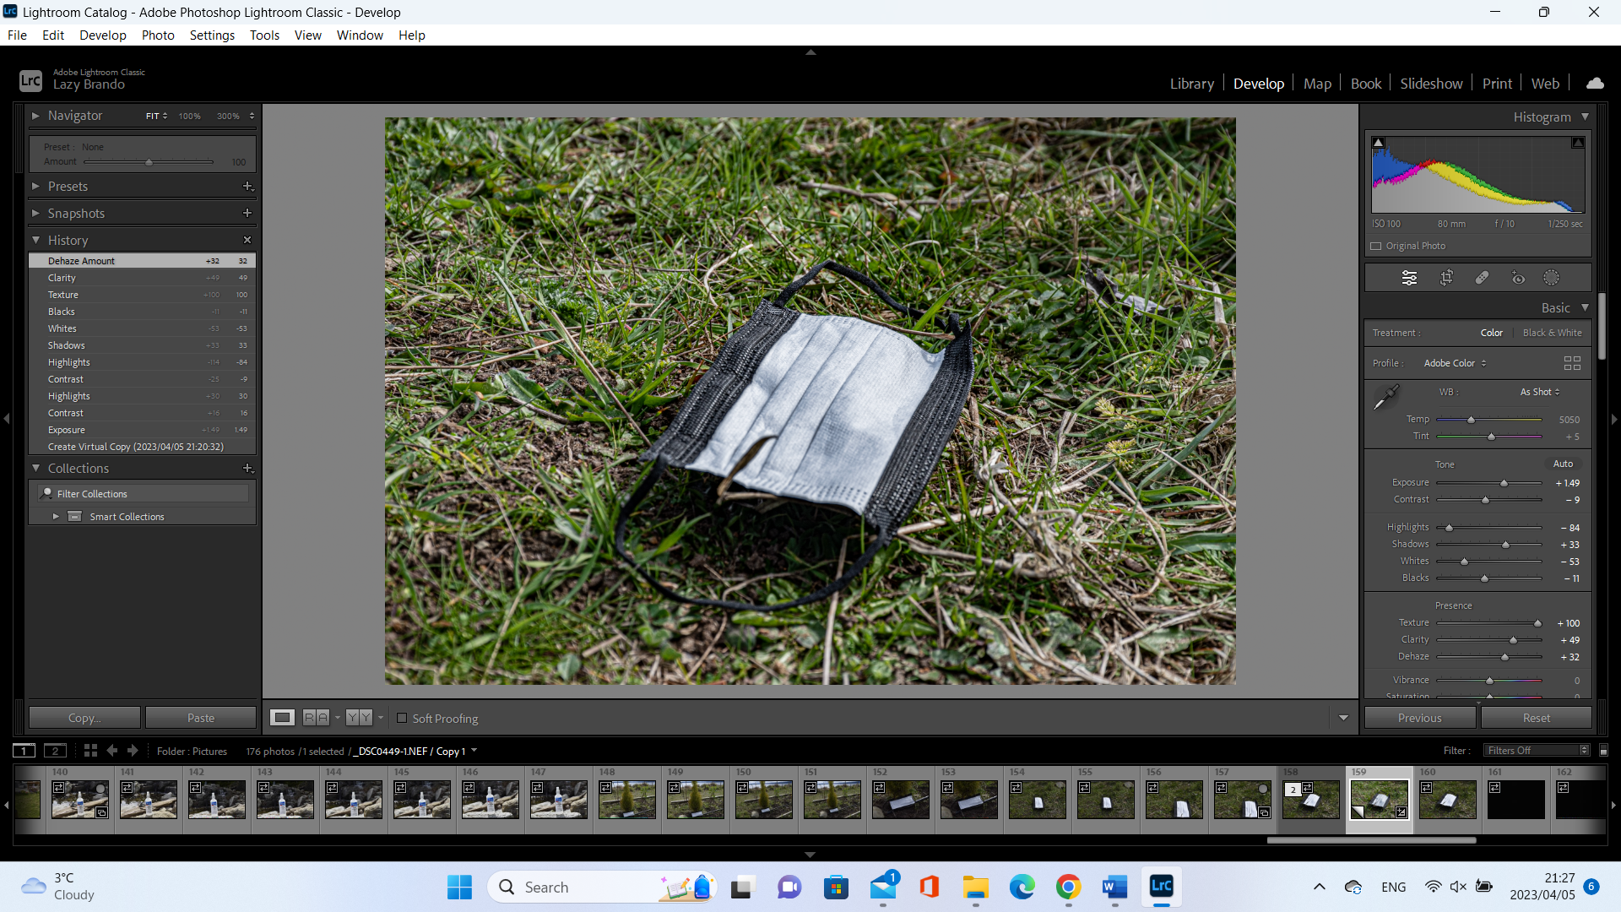Open the Masking tool icon

click(x=1552, y=278)
